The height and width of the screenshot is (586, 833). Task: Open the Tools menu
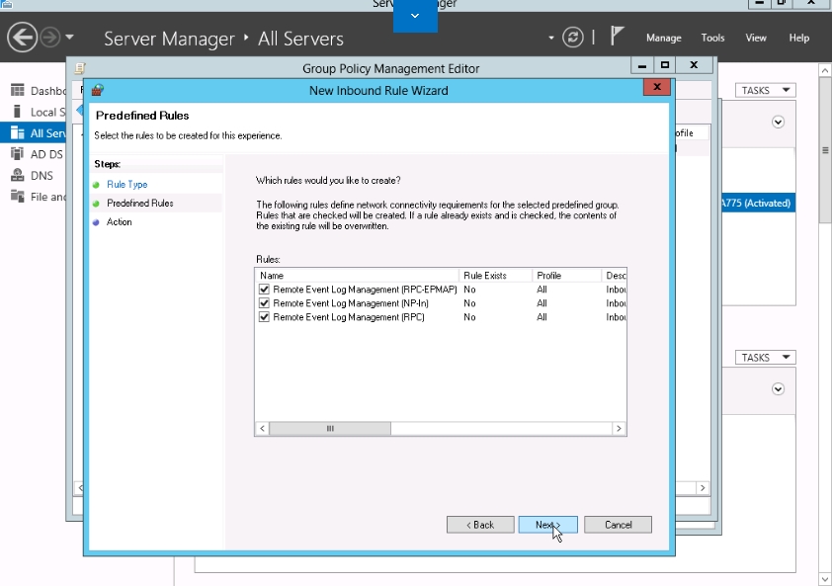pyautogui.click(x=712, y=38)
